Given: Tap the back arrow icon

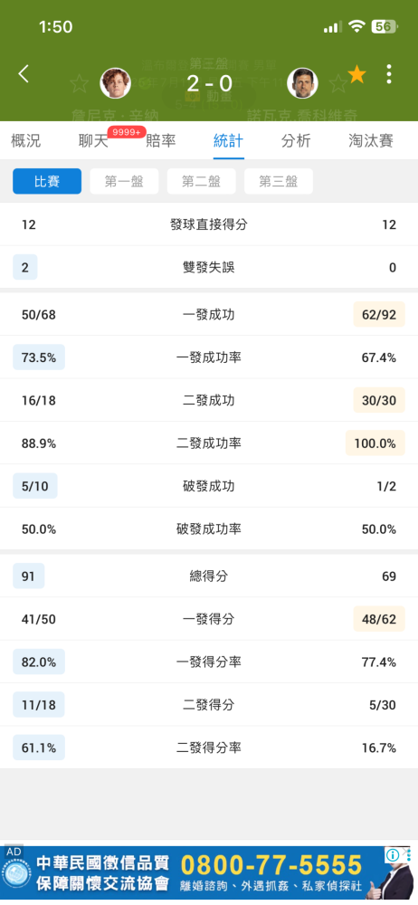Looking at the screenshot, I should [x=24, y=74].
